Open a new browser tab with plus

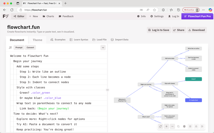(65, 3)
